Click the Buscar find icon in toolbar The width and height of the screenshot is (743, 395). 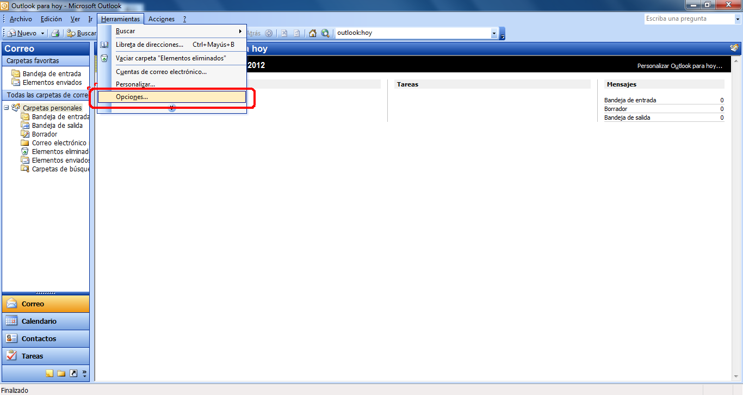click(71, 33)
